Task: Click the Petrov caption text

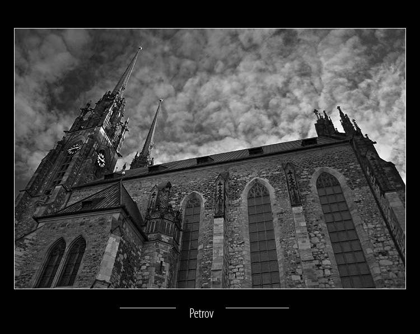Action: coord(201,313)
